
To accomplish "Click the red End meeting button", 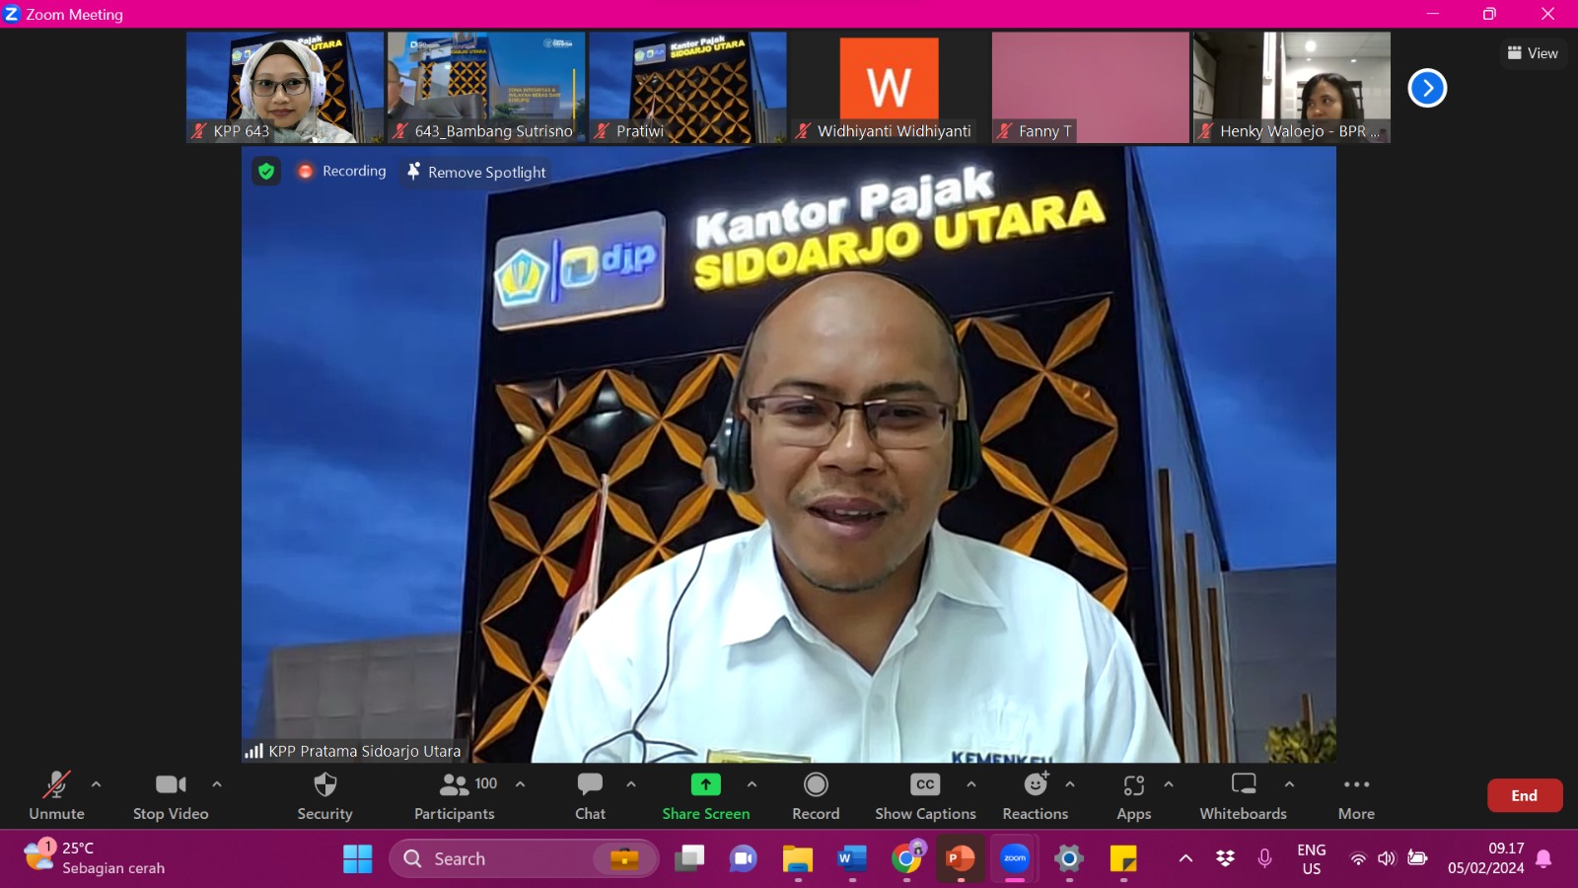I will [1524, 795].
